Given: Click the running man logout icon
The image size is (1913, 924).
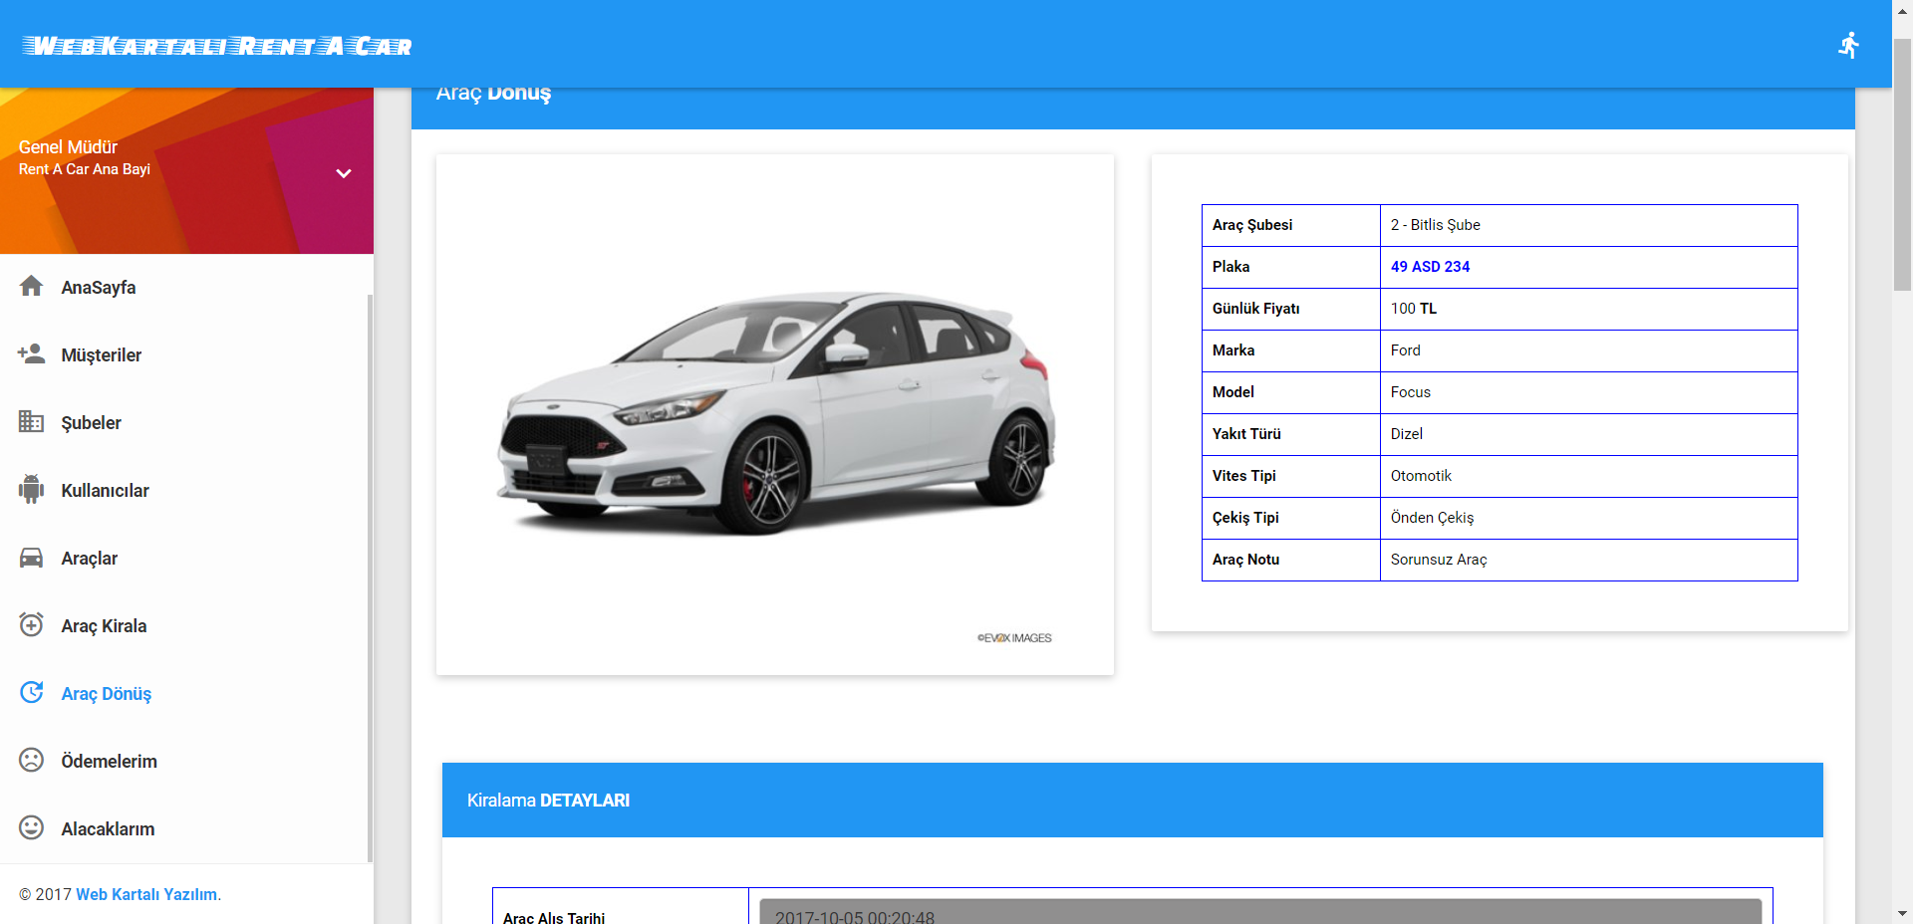Looking at the screenshot, I should [1848, 45].
